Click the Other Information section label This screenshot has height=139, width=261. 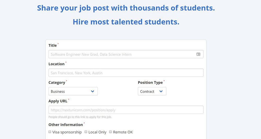[x=66, y=125]
